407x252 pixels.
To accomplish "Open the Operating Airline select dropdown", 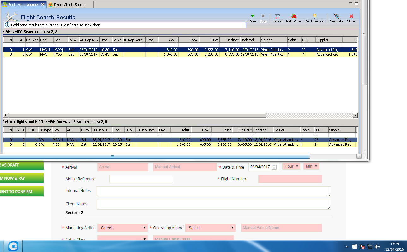I will coord(210,228).
